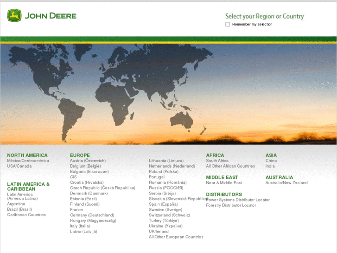337x253 pixels.
Task: Select Bulgaria (България)
Action: (x=89, y=172)
